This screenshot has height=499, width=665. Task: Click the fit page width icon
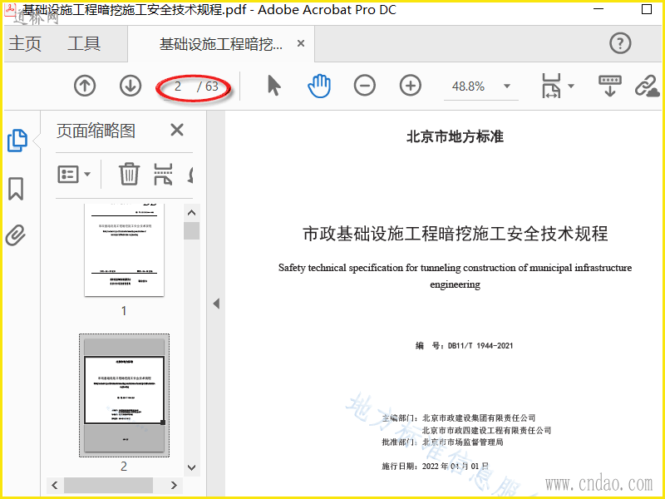pyautogui.click(x=551, y=86)
